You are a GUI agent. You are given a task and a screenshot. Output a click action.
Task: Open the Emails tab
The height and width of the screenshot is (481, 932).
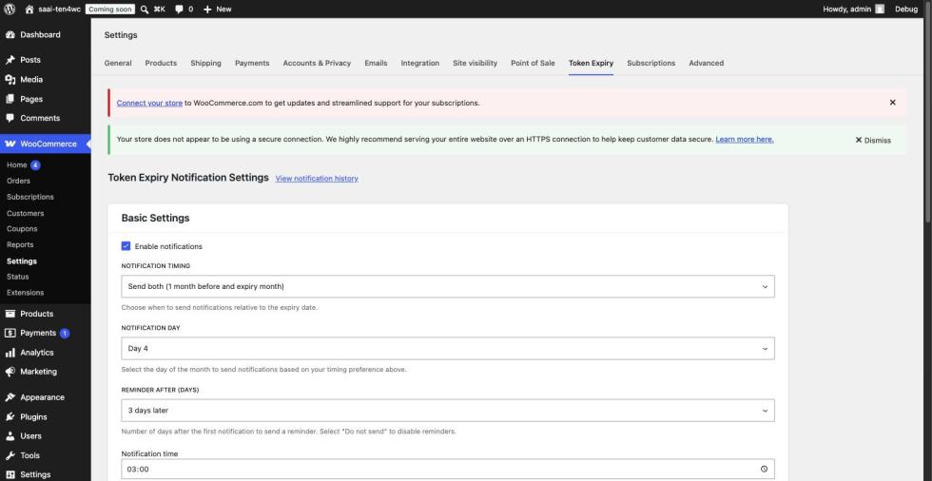tap(376, 63)
